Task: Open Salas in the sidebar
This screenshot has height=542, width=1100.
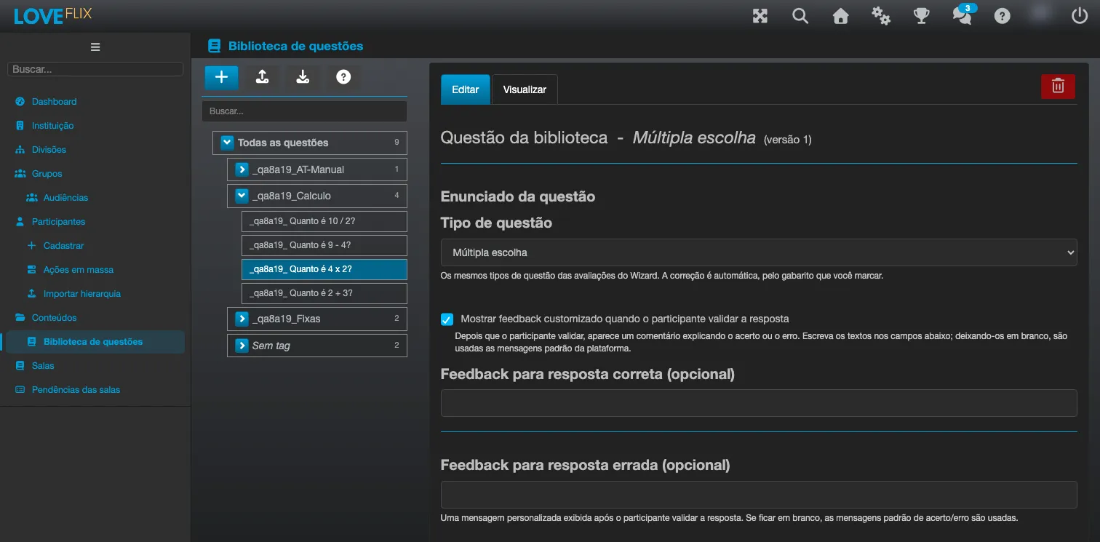Action: [x=43, y=366]
